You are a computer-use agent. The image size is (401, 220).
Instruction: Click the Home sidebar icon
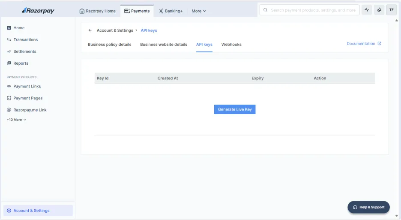click(9, 27)
